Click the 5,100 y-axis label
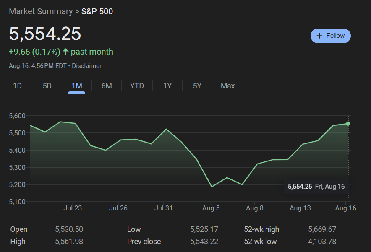Image resolution: width=371 pixels, height=252 pixels. (17, 202)
